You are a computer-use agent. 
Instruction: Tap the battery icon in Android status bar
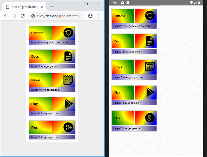(x=199, y=3)
